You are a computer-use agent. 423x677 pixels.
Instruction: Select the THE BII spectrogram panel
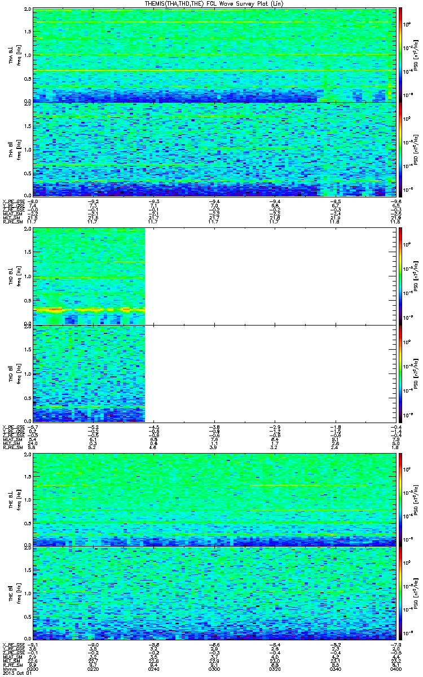[213, 593]
